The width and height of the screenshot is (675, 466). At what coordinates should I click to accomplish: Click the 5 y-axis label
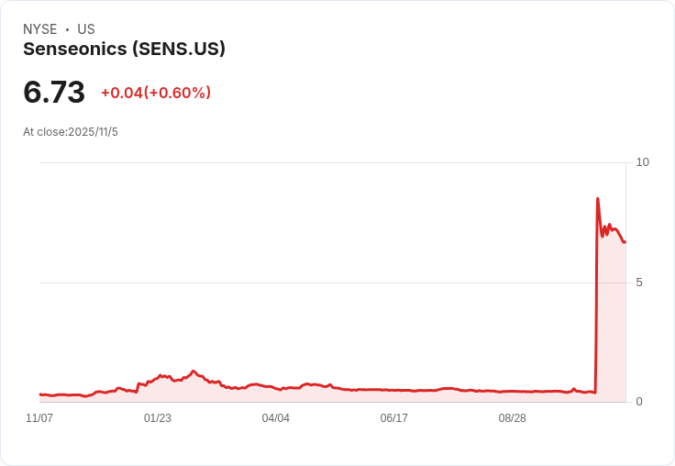[639, 283]
